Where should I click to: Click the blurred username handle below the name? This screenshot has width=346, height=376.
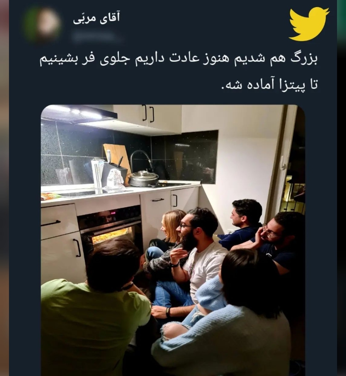click(96, 37)
